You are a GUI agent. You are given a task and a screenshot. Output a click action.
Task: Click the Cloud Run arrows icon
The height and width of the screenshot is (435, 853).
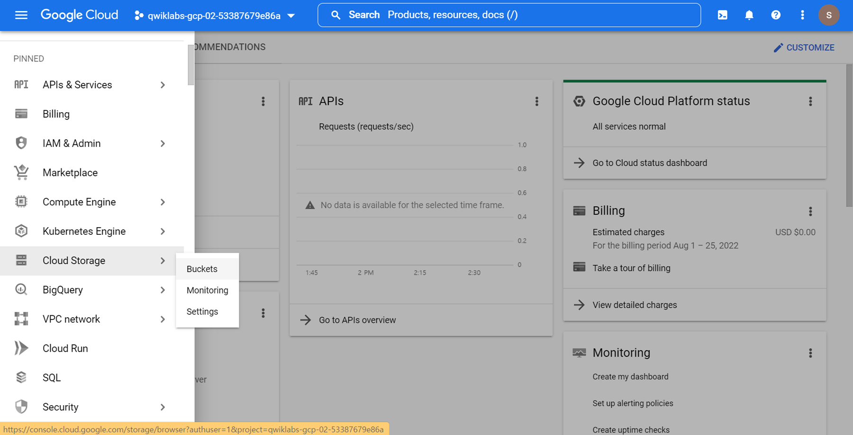point(21,348)
